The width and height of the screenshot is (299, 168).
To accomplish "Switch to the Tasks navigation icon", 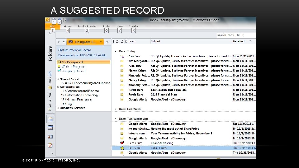I will tap(50, 145).
